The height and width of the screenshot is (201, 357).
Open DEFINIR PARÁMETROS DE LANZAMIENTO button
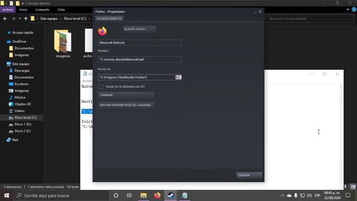(126, 105)
